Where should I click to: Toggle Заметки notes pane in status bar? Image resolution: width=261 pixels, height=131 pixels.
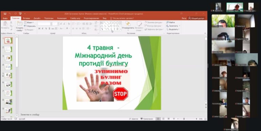[134, 119]
